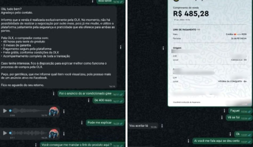Open options icon beside 'Vê se foi'
This screenshot has width=253, height=147.
[222, 117]
